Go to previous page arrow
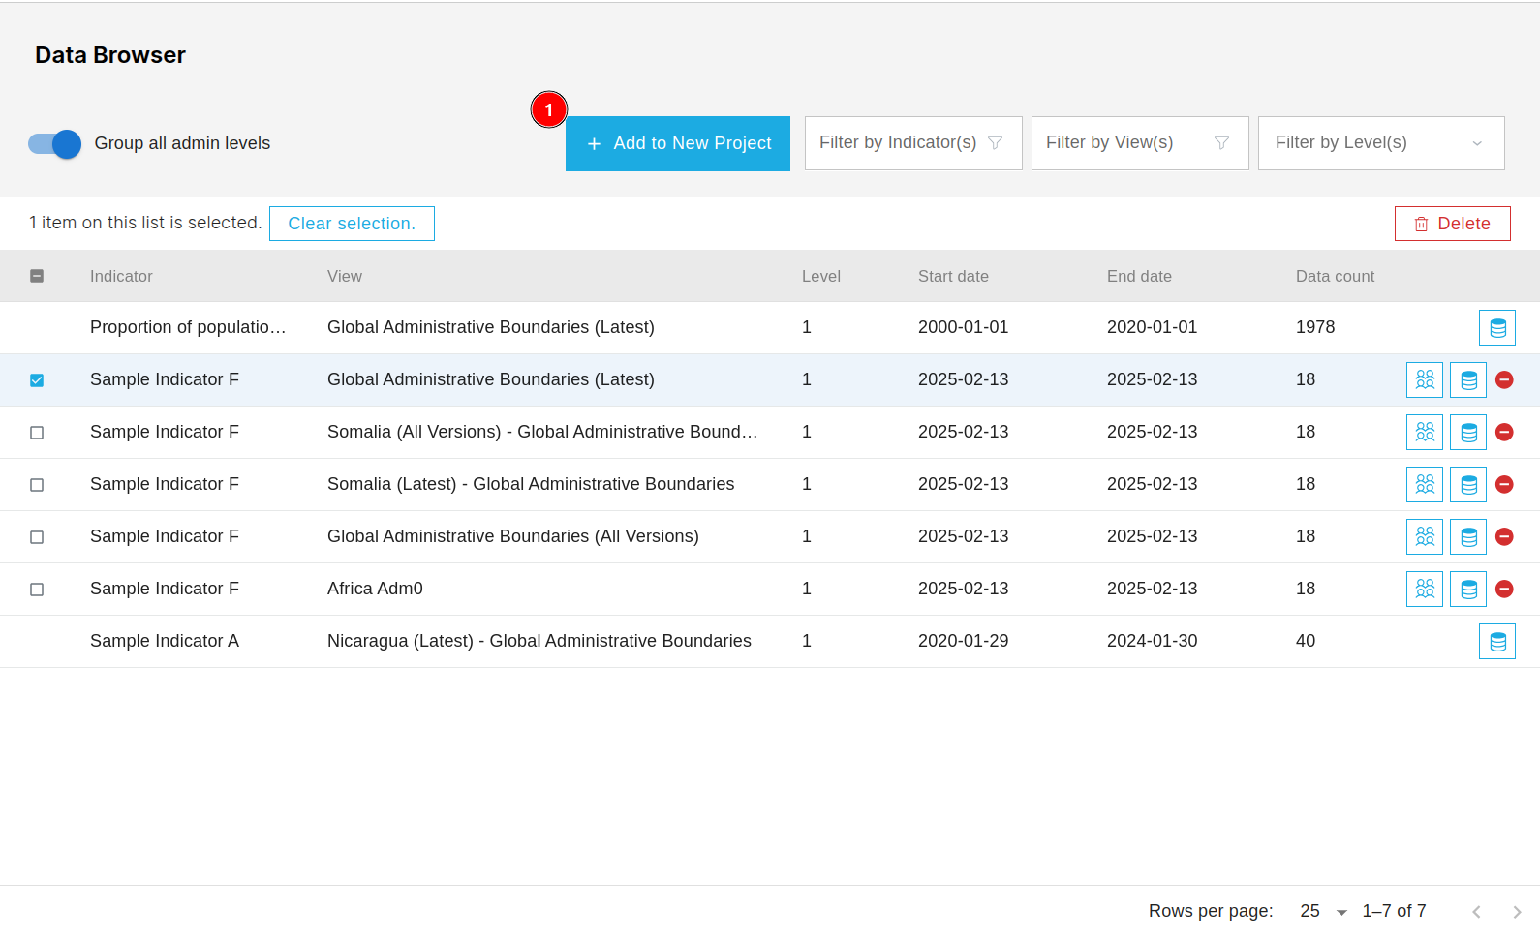Image resolution: width=1540 pixels, height=938 pixels. click(1476, 912)
